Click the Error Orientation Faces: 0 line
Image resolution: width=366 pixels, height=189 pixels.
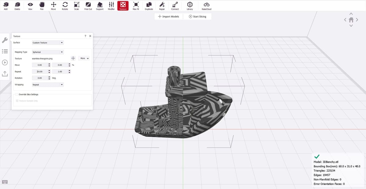point(329,184)
